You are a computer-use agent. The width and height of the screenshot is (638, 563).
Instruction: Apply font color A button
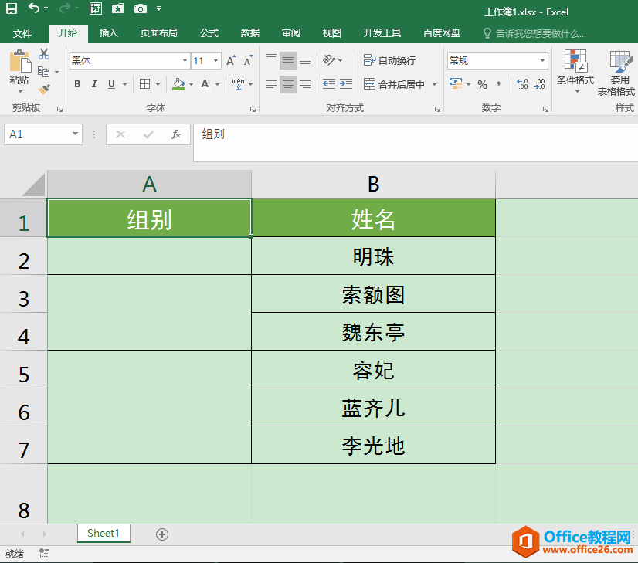coord(205,84)
